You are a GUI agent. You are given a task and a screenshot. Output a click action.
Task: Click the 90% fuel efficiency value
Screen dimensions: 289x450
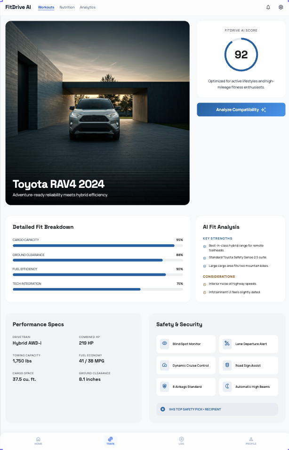179,269
